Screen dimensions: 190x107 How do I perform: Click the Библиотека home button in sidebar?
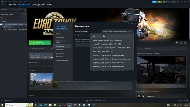point(12,10)
